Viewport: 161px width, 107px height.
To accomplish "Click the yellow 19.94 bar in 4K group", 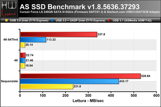I will [x=23, y=66].
